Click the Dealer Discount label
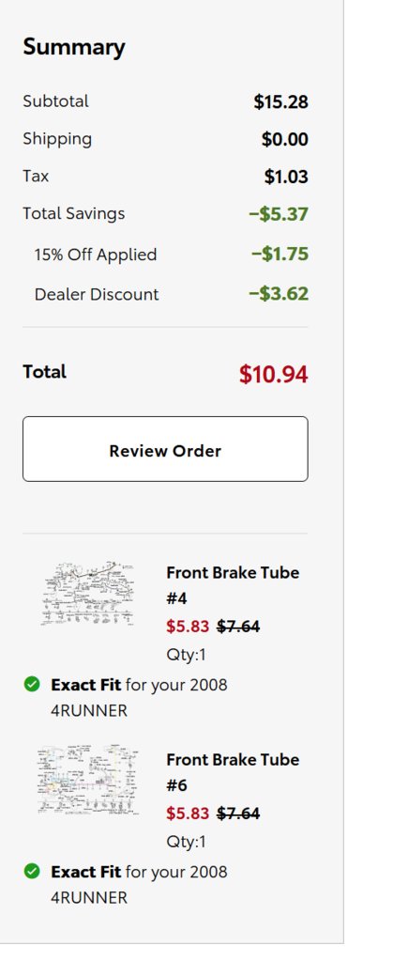393x961 pixels. pos(97,295)
